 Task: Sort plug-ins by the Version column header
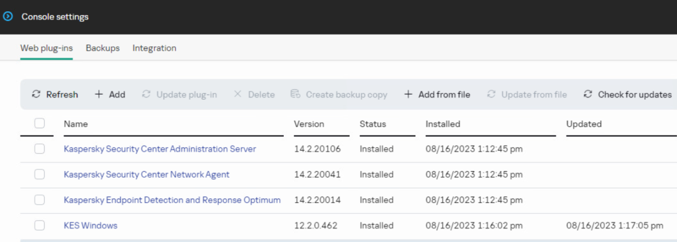click(309, 124)
